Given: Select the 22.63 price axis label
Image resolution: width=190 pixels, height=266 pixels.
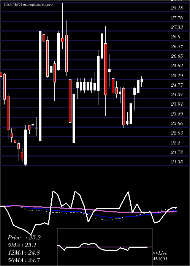Looking at the screenshot, I should pyautogui.click(x=177, y=133).
